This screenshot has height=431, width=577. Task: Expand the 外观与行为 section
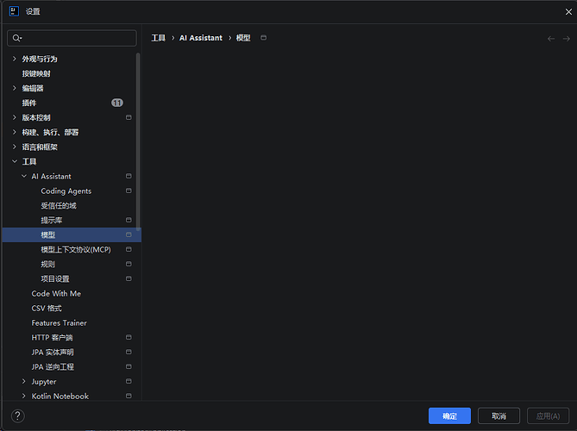15,59
